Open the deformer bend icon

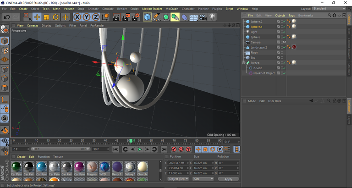(185, 17)
